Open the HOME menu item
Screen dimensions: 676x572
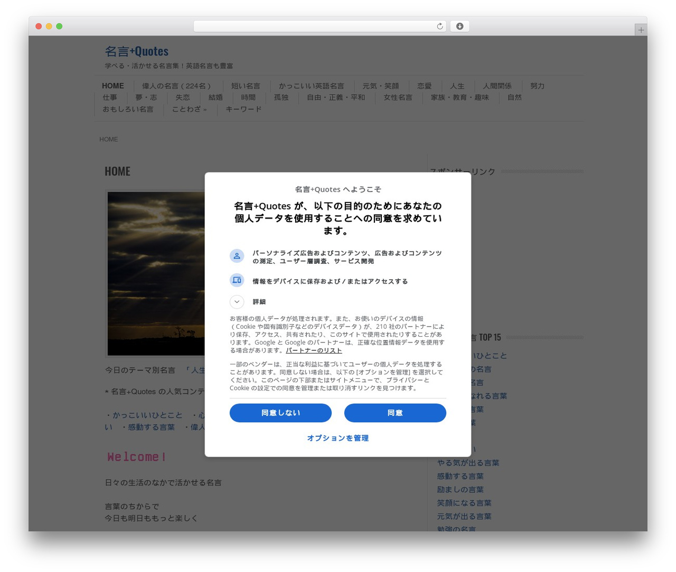tap(113, 86)
